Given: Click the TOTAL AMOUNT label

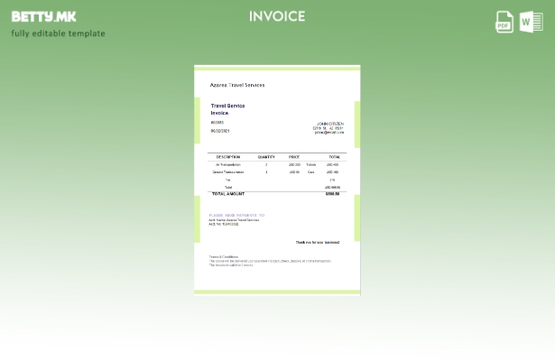Looking at the screenshot, I should [228, 194].
